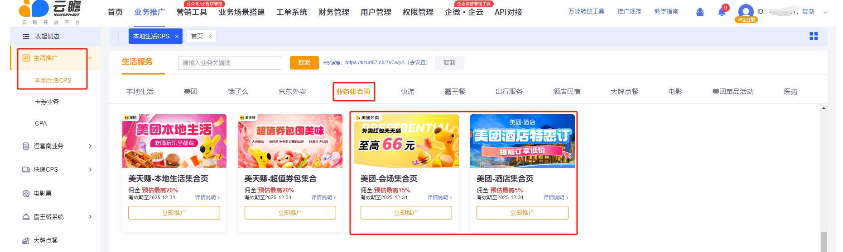Open 用户管理 in top navigation
843x252 pixels.
click(376, 12)
